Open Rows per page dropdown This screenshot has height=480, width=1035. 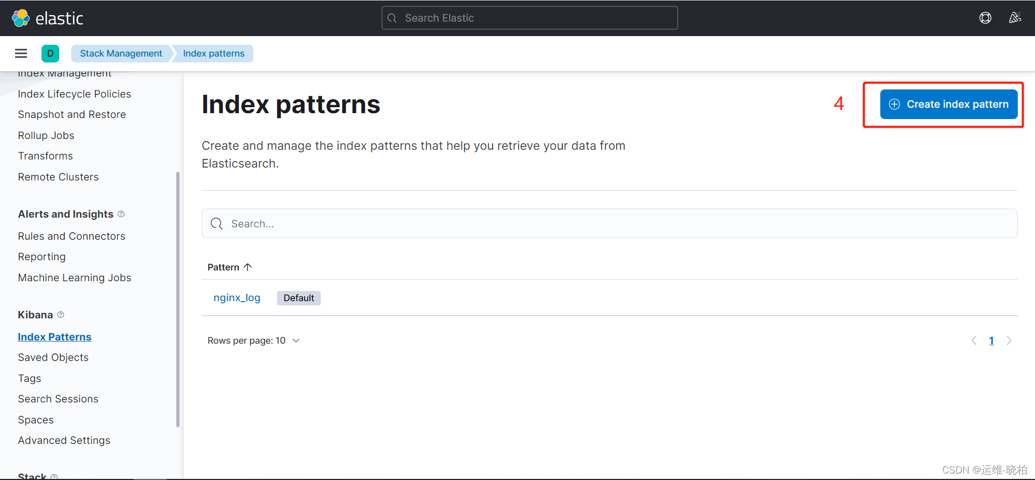pos(253,340)
